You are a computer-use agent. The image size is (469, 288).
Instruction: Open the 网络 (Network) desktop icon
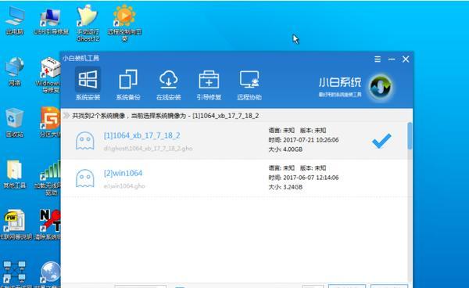(x=14, y=71)
